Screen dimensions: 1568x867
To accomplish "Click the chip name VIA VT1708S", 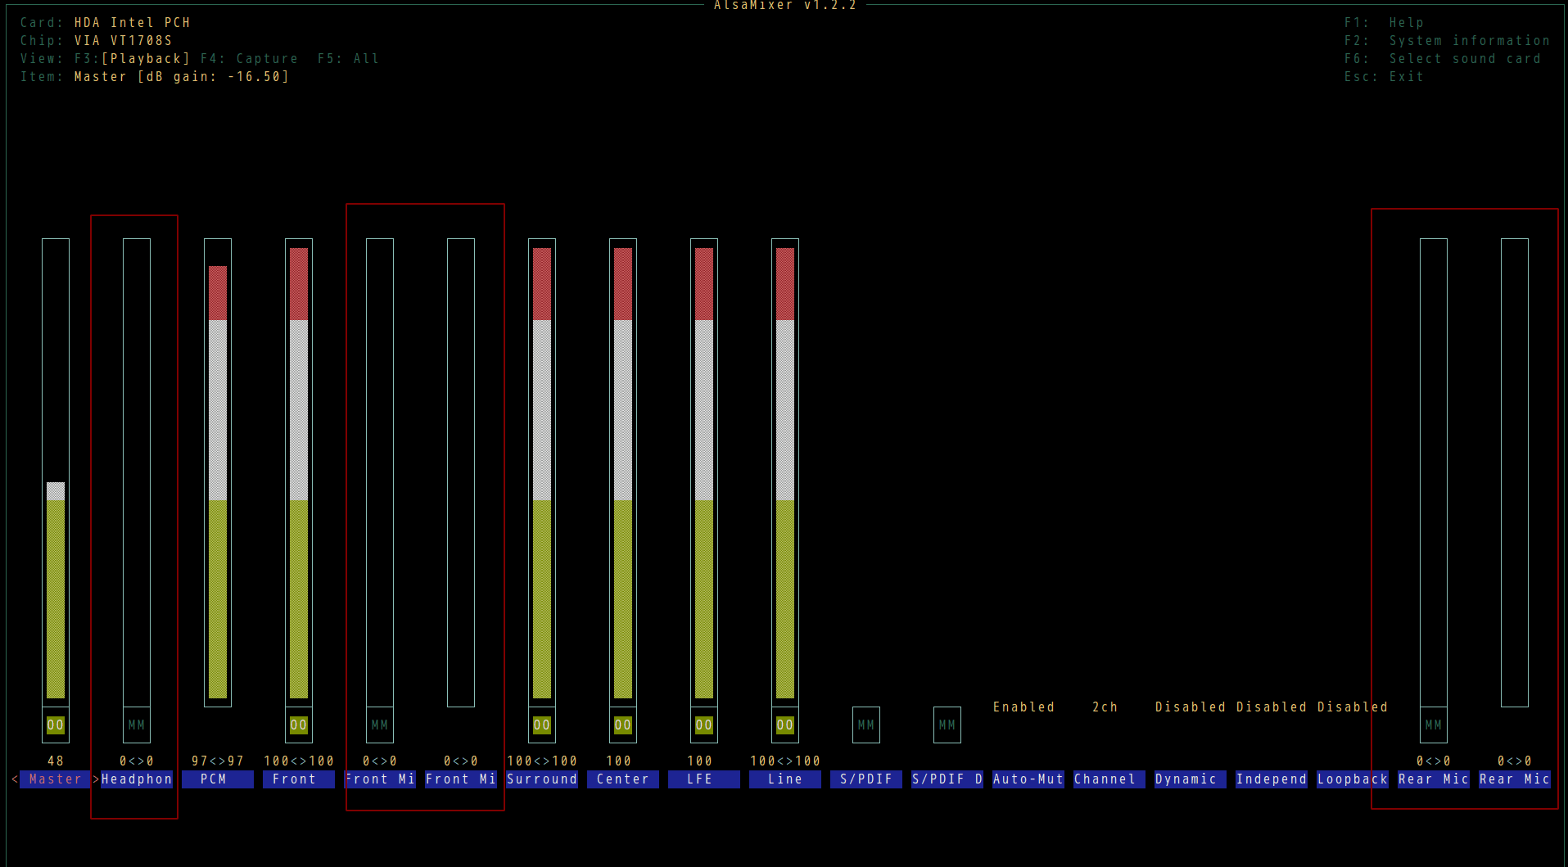I will pyautogui.click(x=123, y=41).
